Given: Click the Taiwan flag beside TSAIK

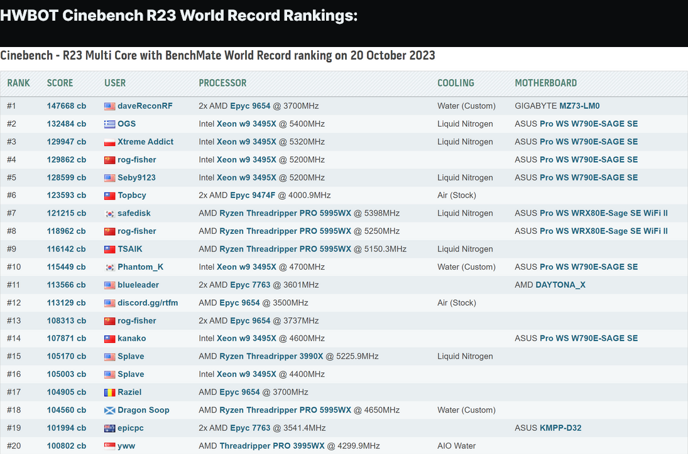Looking at the screenshot, I should 110,249.
